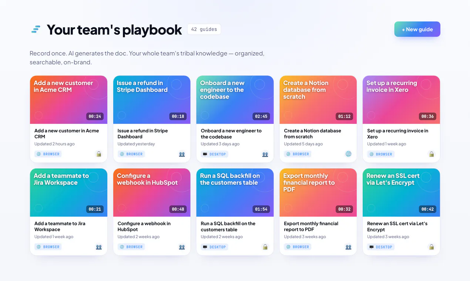470x281 pixels.
Task: Click the 00:42 duration badge
Action: click(428, 209)
